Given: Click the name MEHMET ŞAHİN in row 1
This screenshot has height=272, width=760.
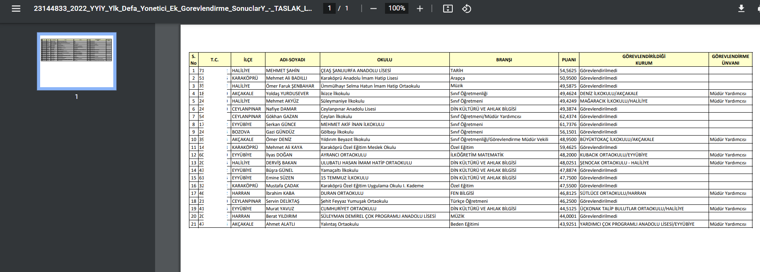Looking at the screenshot, I should tap(283, 71).
